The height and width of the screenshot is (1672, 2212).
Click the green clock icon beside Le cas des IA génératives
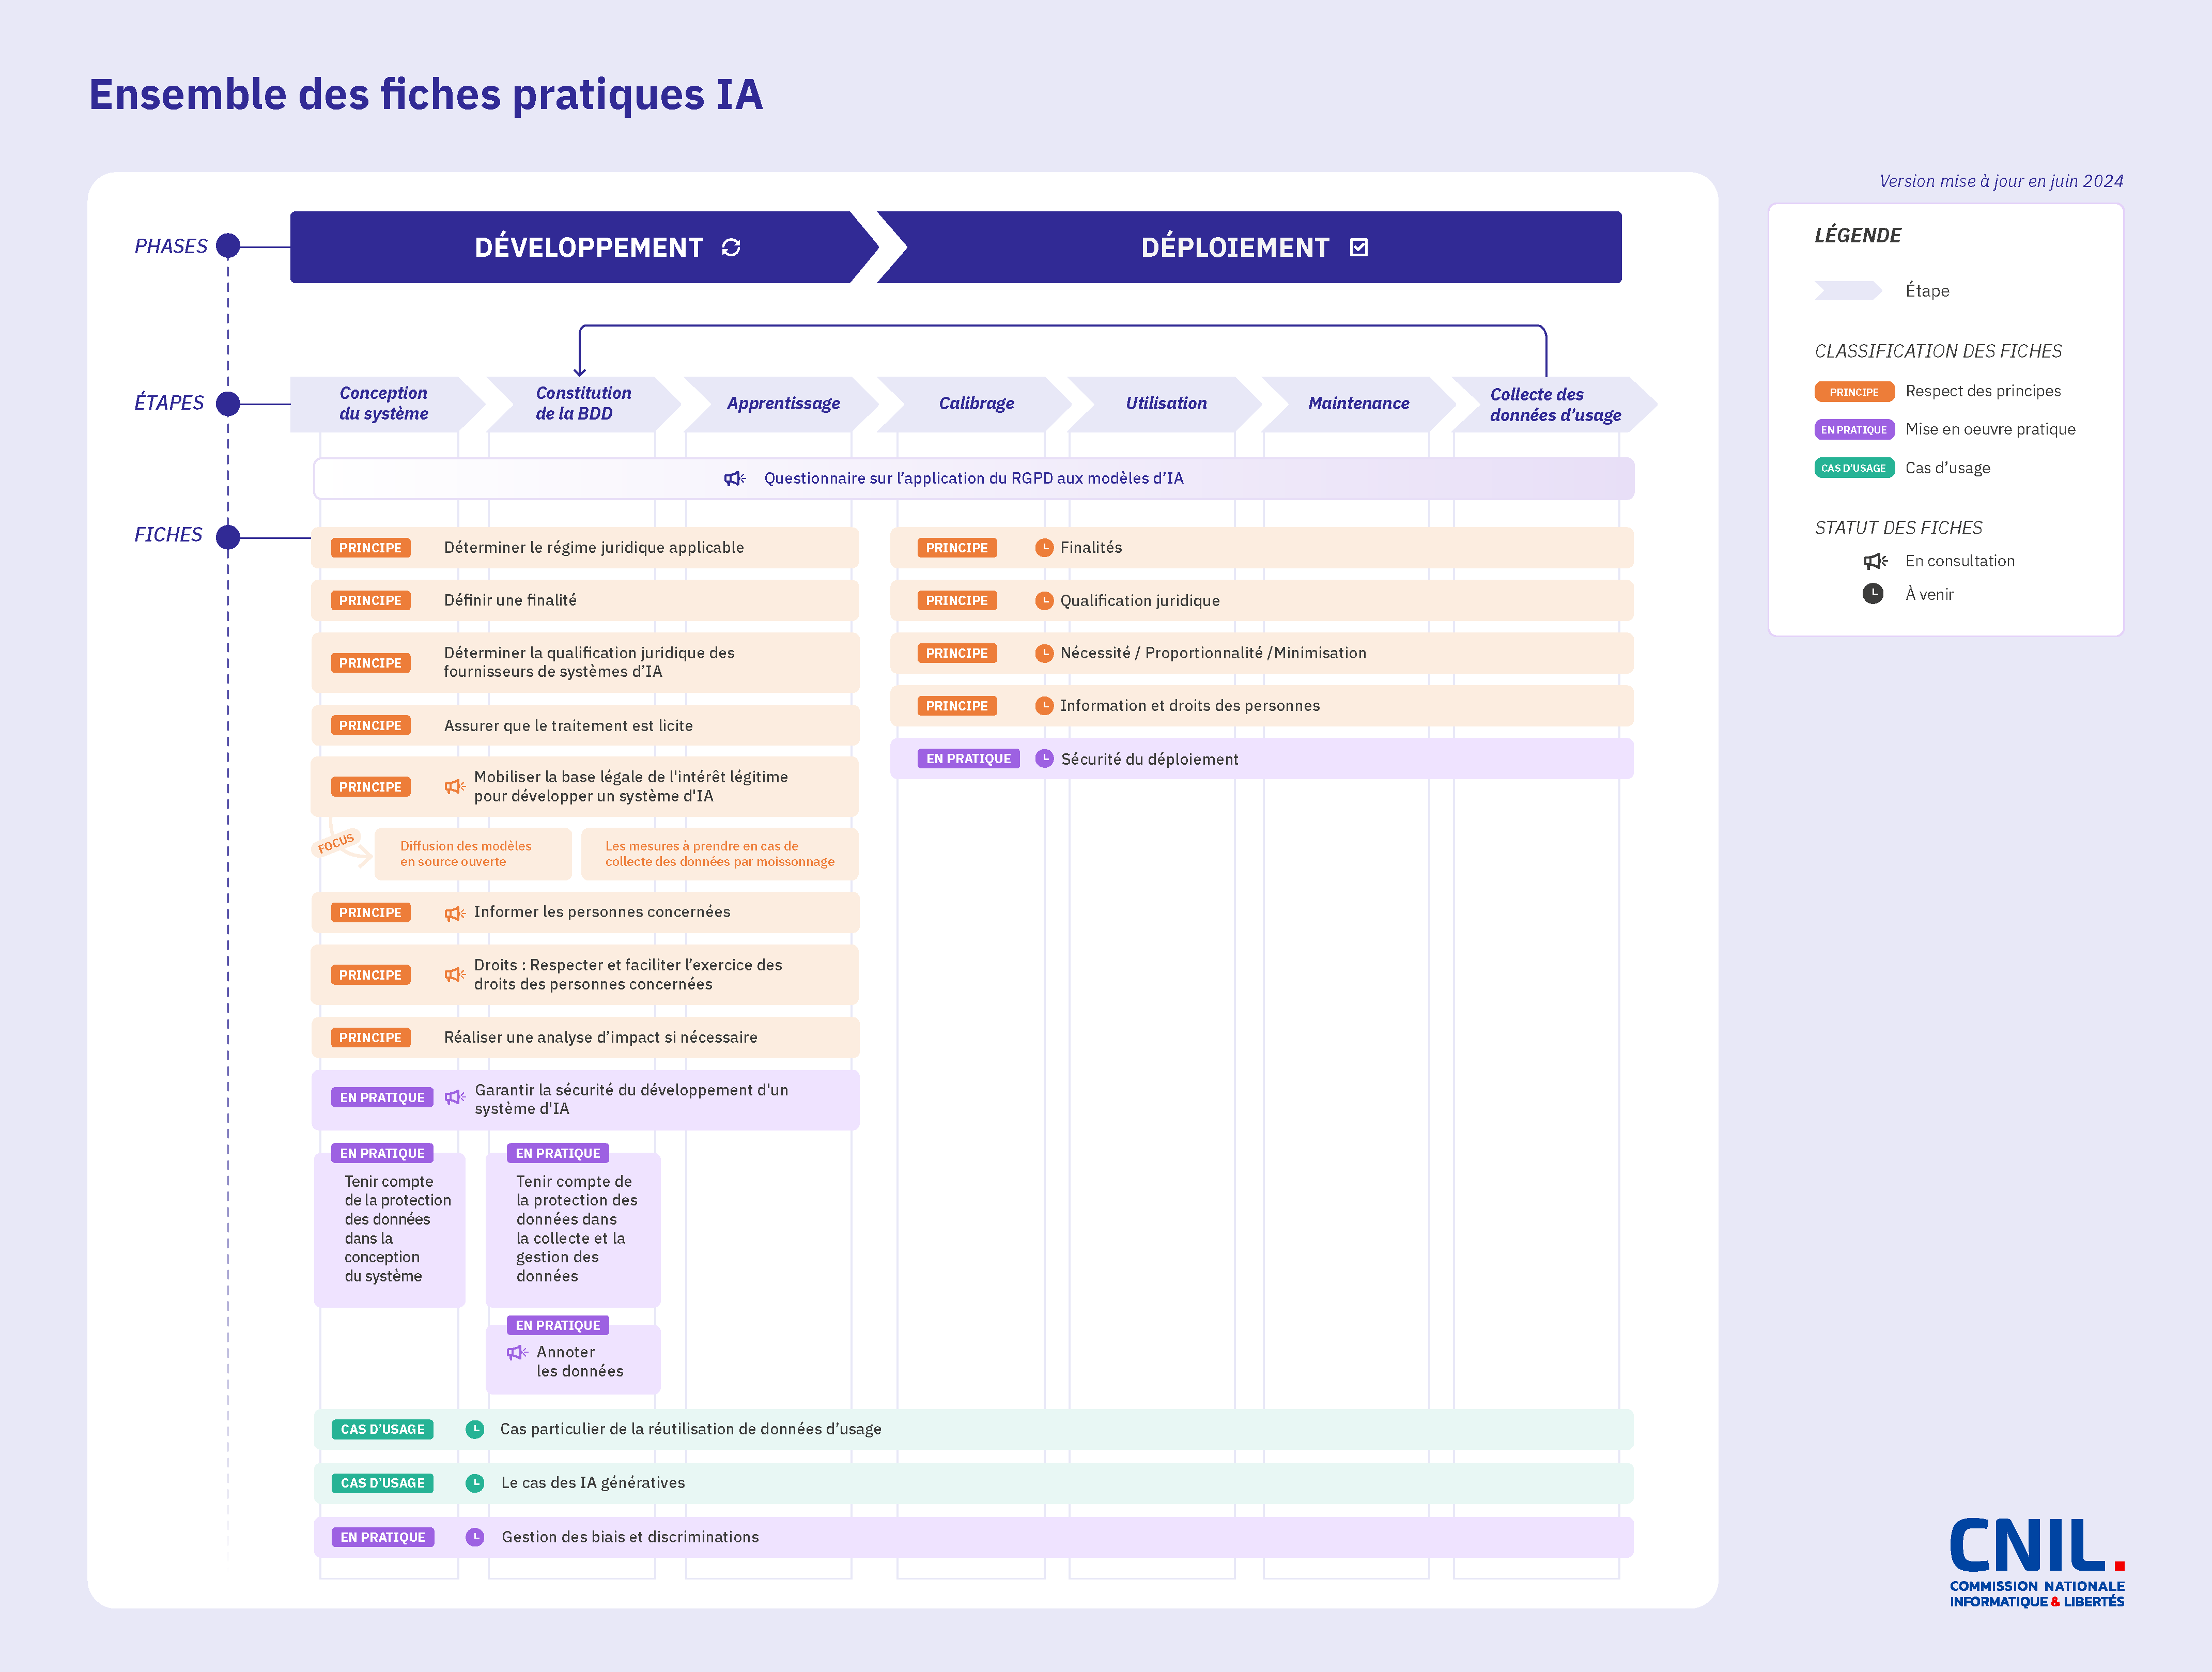point(475,1483)
